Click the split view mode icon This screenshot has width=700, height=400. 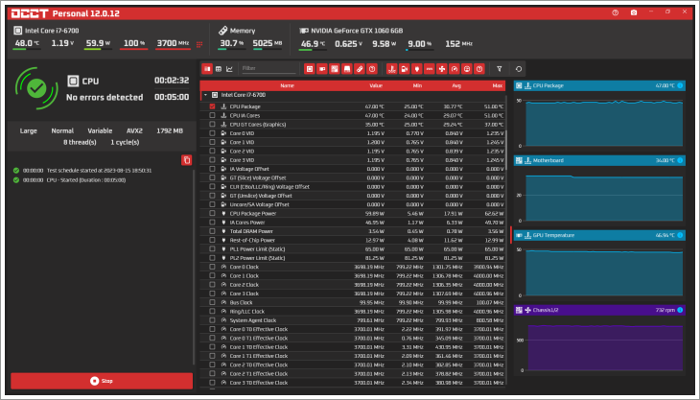click(x=207, y=69)
